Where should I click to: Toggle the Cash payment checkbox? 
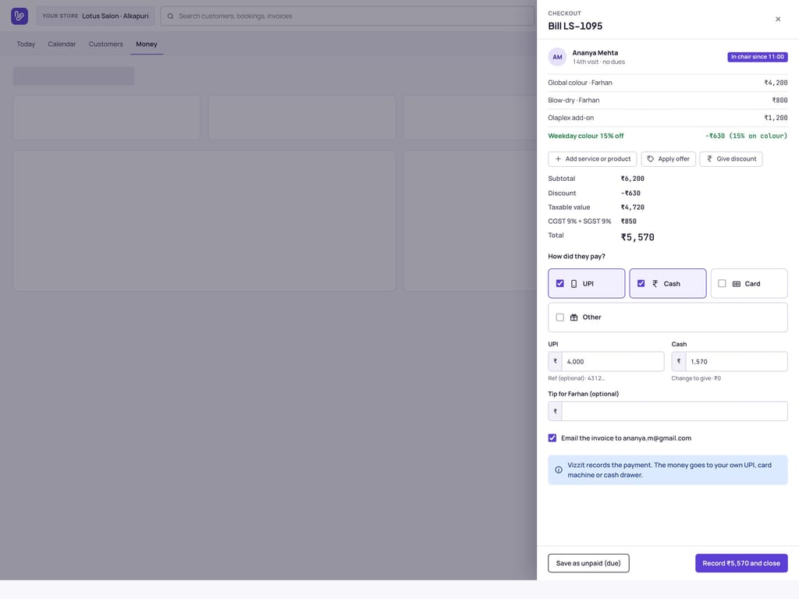tap(641, 283)
